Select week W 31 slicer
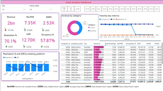This screenshot has height=91, width=163. click(x=157, y=9)
